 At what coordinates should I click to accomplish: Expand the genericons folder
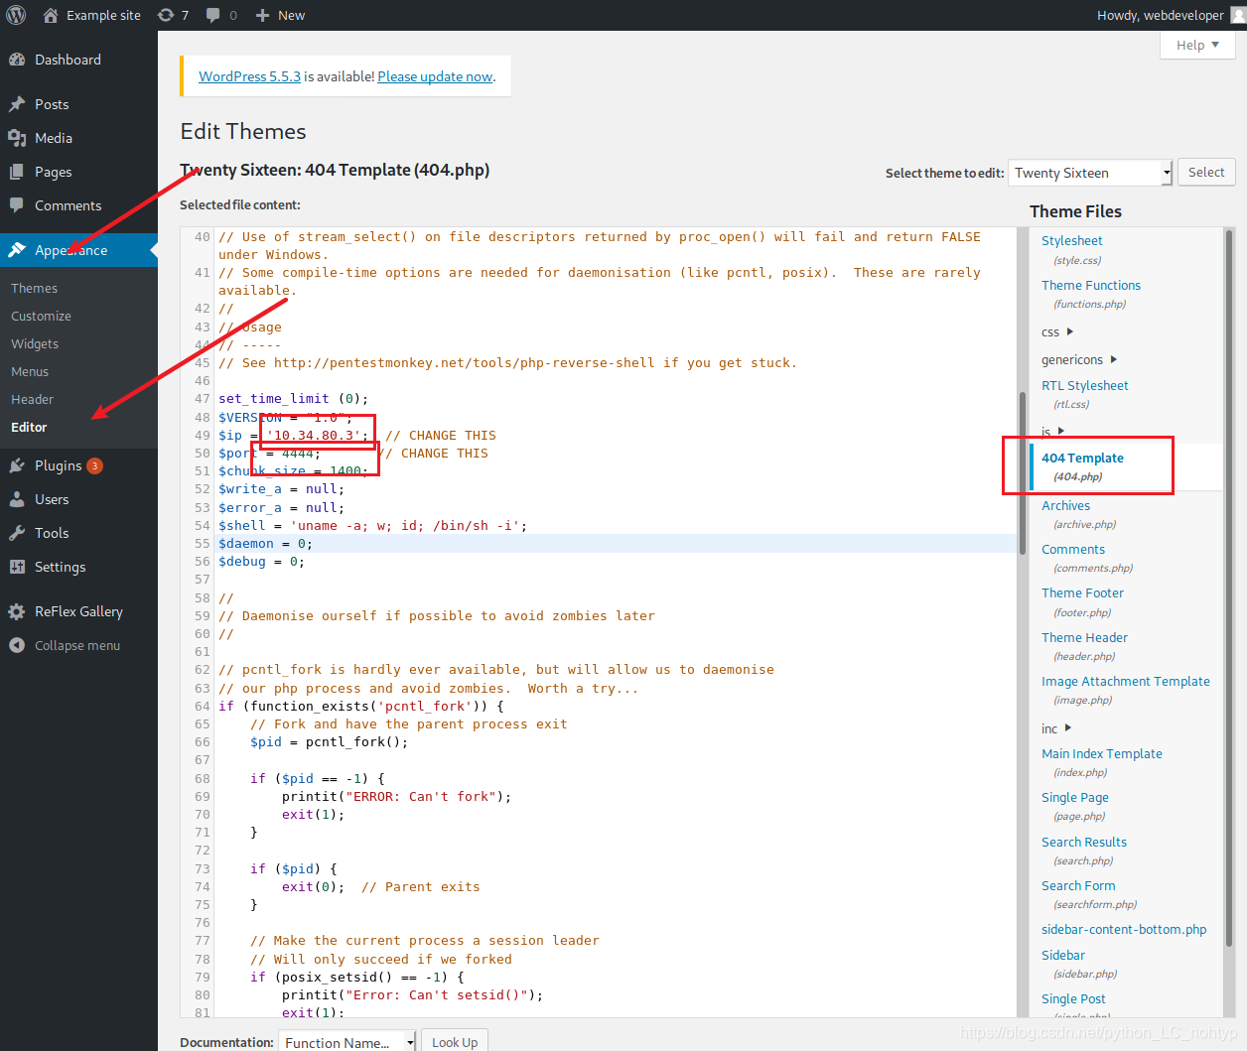pos(1113,359)
